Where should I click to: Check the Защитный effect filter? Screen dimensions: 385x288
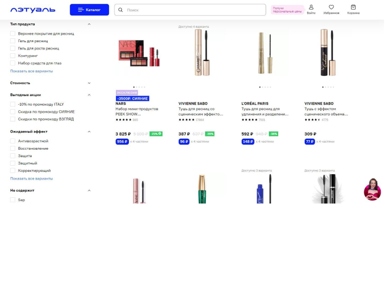[x=13, y=163]
